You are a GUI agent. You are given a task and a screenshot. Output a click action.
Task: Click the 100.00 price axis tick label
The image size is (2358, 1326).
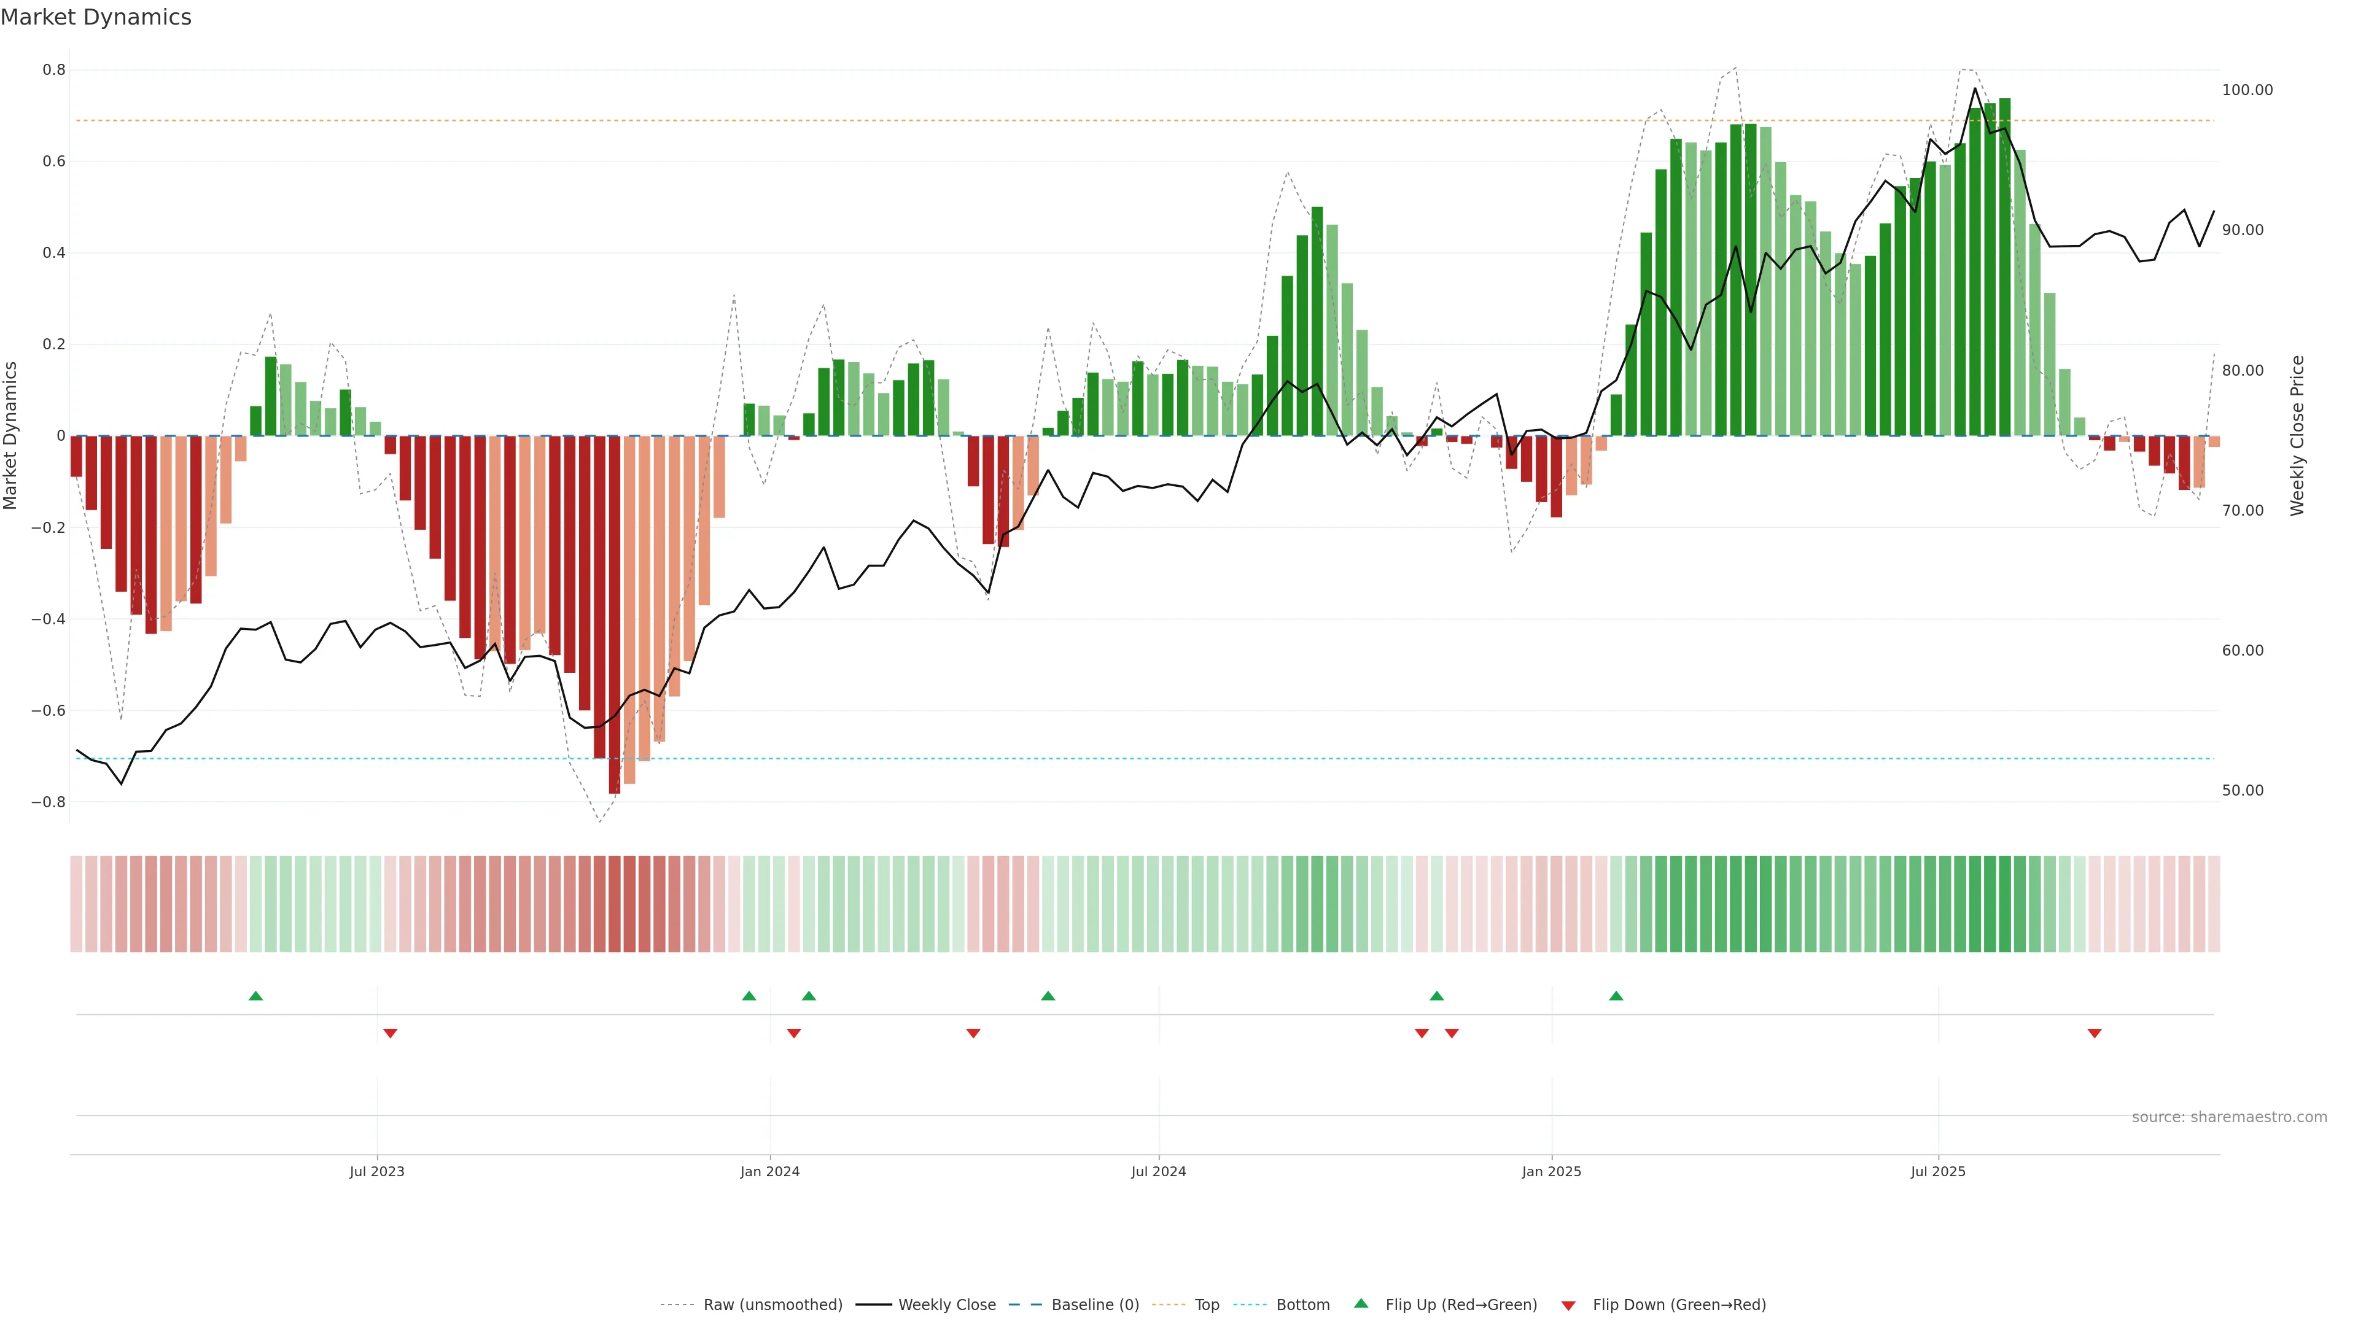click(2247, 90)
